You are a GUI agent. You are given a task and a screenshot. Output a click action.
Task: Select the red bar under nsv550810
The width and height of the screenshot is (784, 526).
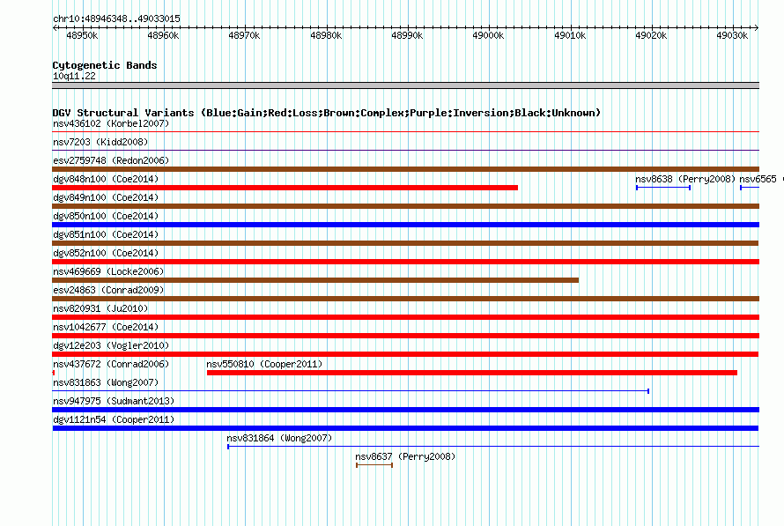tap(472, 373)
